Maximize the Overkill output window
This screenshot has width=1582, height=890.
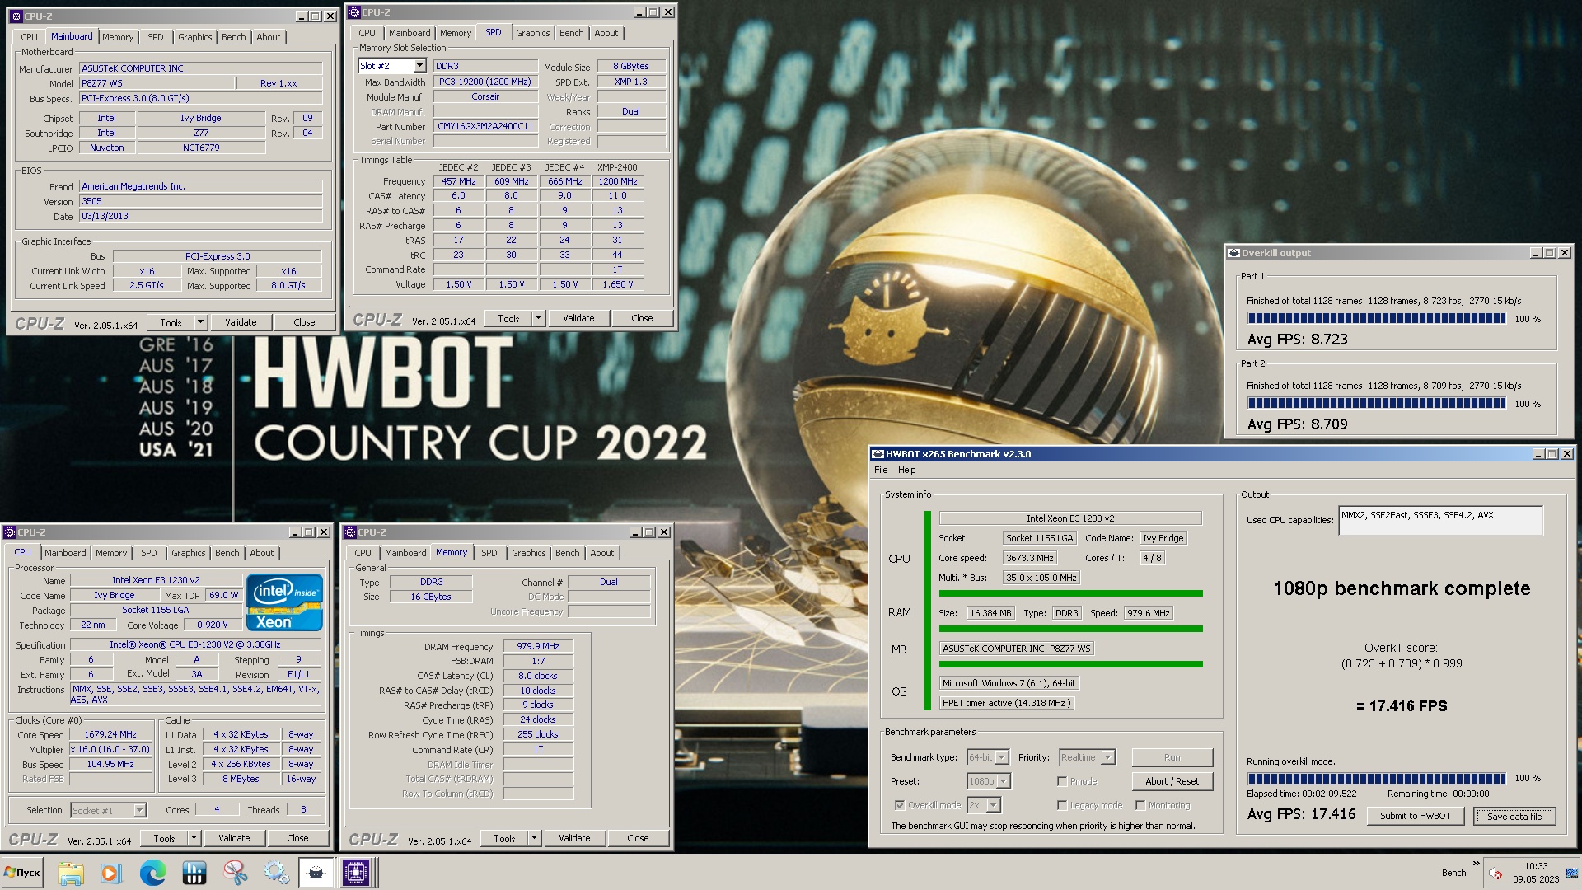point(1550,253)
